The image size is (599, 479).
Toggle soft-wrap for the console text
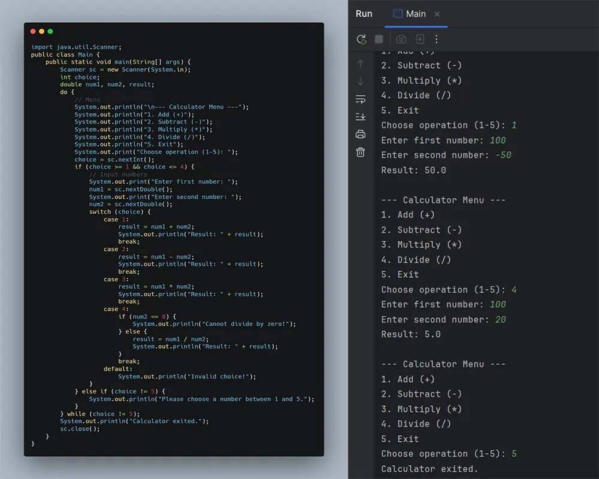click(x=360, y=99)
